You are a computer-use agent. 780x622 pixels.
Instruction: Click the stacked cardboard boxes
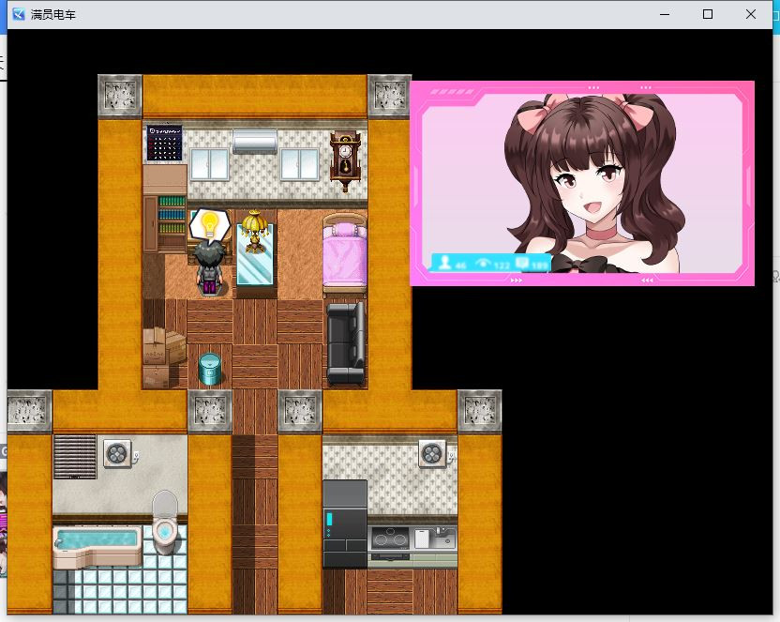[164, 357]
